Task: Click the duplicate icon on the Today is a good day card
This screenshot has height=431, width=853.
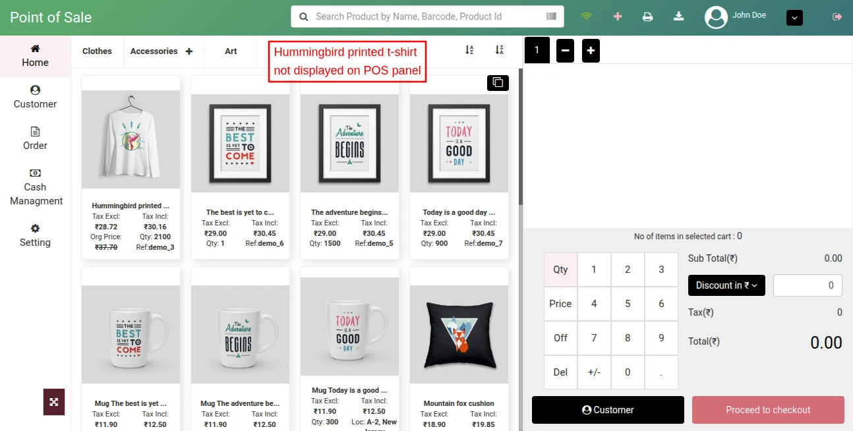Action: (x=498, y=83)
